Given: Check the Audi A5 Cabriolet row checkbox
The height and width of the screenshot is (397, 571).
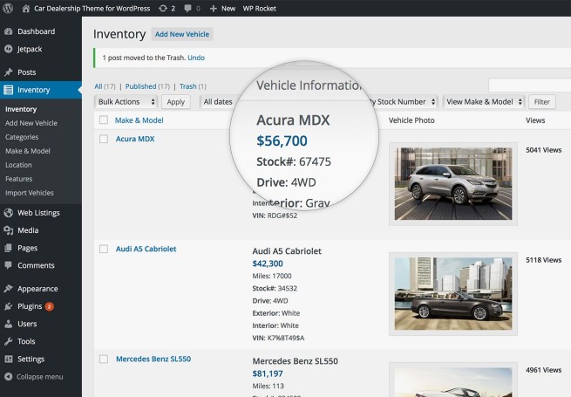Looking at the screenshot, I should (104, 249).
